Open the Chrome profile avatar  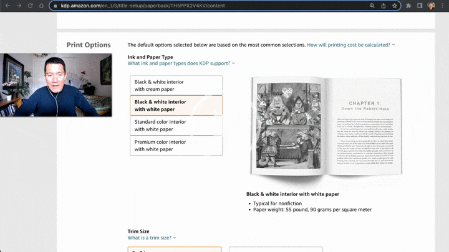(431, 6)
